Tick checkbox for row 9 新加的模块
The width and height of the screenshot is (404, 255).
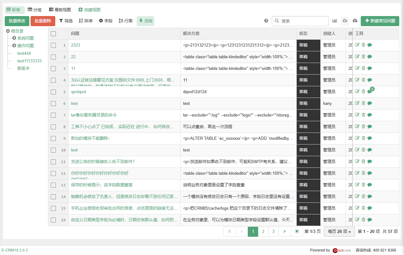53,139
